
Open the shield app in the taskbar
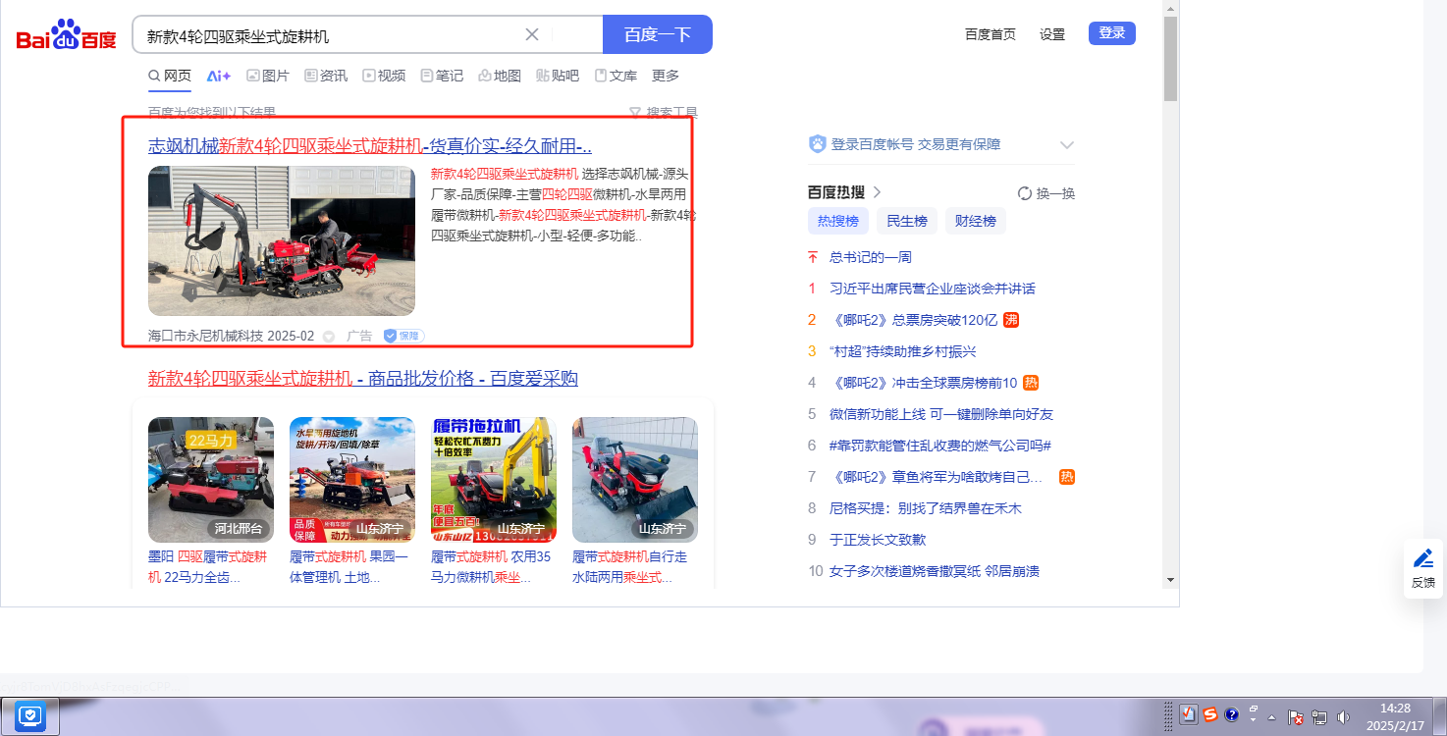31,715
